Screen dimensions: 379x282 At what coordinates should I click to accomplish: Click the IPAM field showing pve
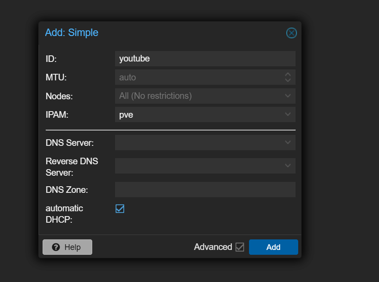click(x=198, y=115)
